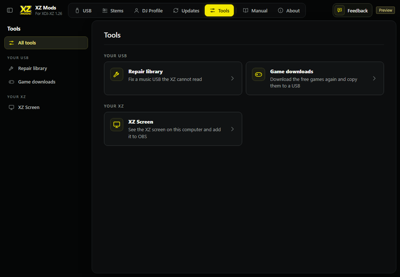Image resolution: width=400 pixels, height=277 pixels.
Task: Open Game downloads from the sidebar
Action: [46, 82]
